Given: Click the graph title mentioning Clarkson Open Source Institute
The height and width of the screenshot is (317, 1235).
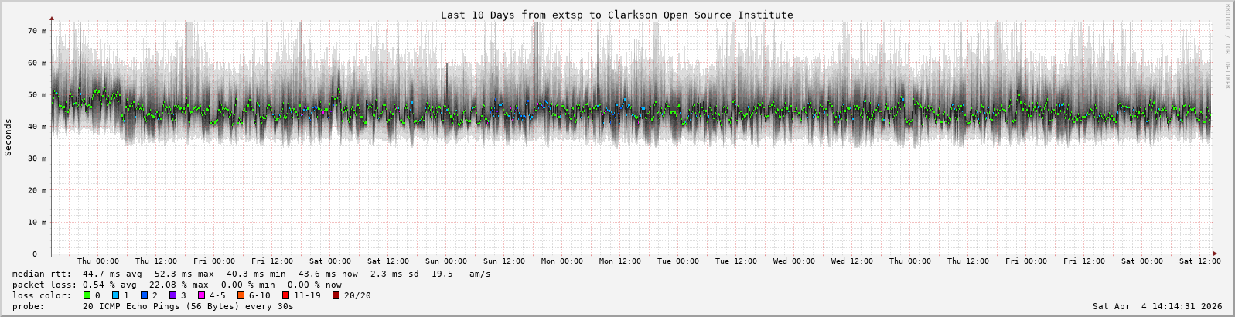Looking at the screenshot, I should 616,15.
